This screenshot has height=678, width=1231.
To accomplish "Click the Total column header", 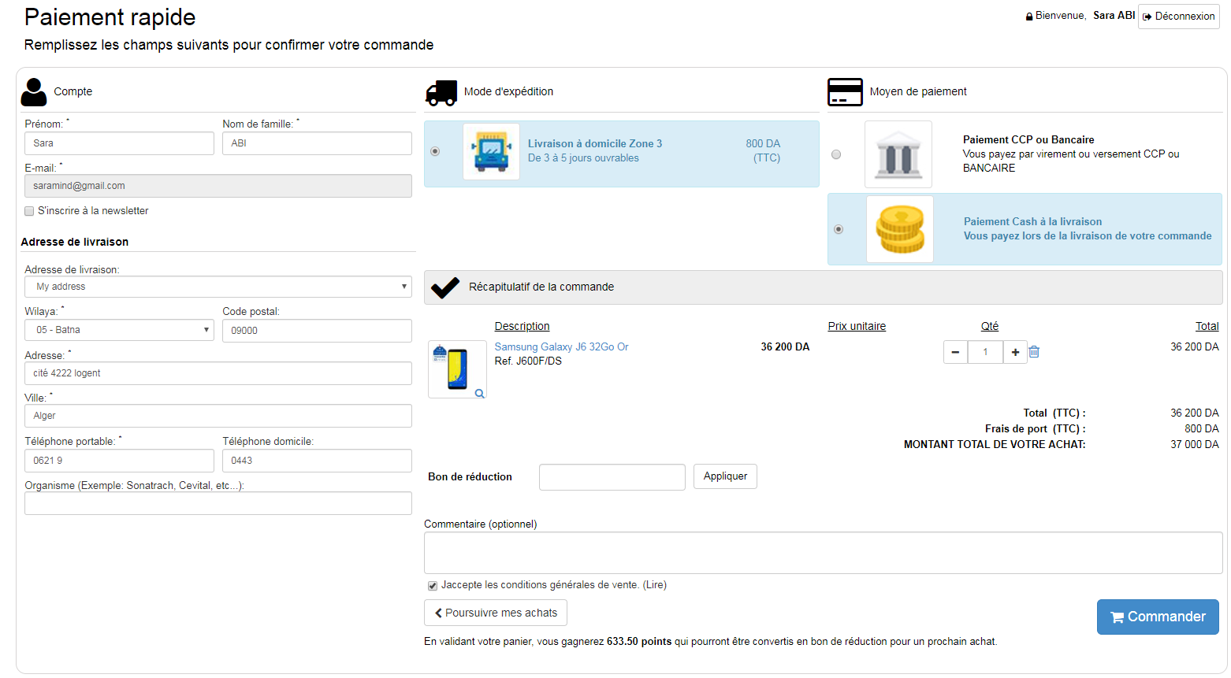I will tap(1207, 327).
